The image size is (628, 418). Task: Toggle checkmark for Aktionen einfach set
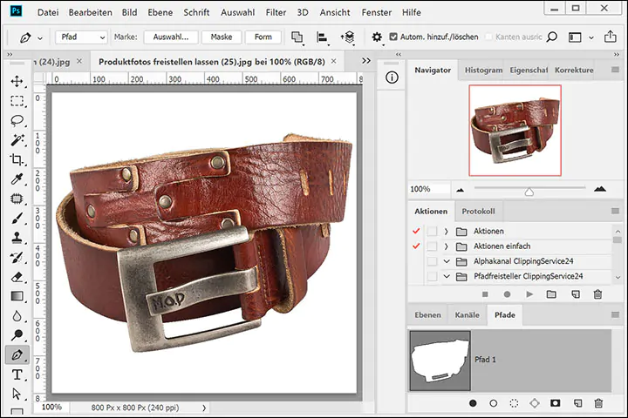(x=416, y=246)
